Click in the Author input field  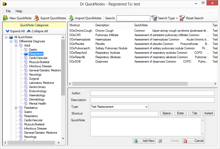coord(152,93)
